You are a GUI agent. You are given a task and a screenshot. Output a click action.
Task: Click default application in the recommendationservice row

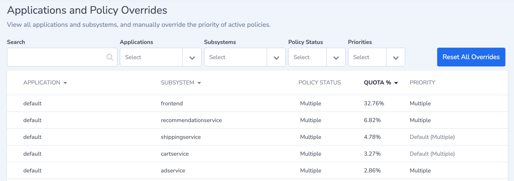32,120
